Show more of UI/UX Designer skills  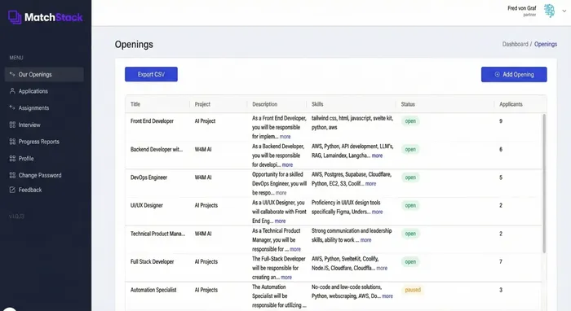tap(377, 212)
